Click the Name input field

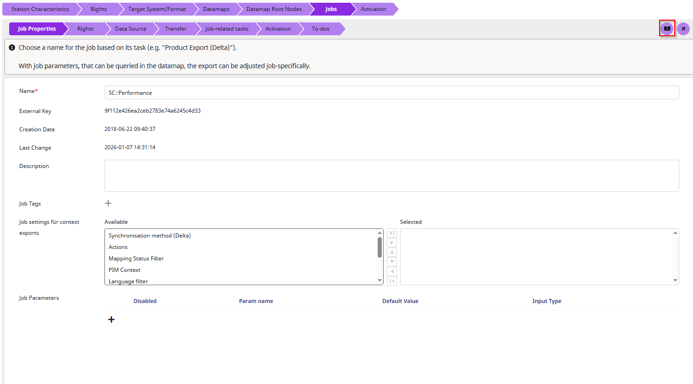click(x=391, y=92)
